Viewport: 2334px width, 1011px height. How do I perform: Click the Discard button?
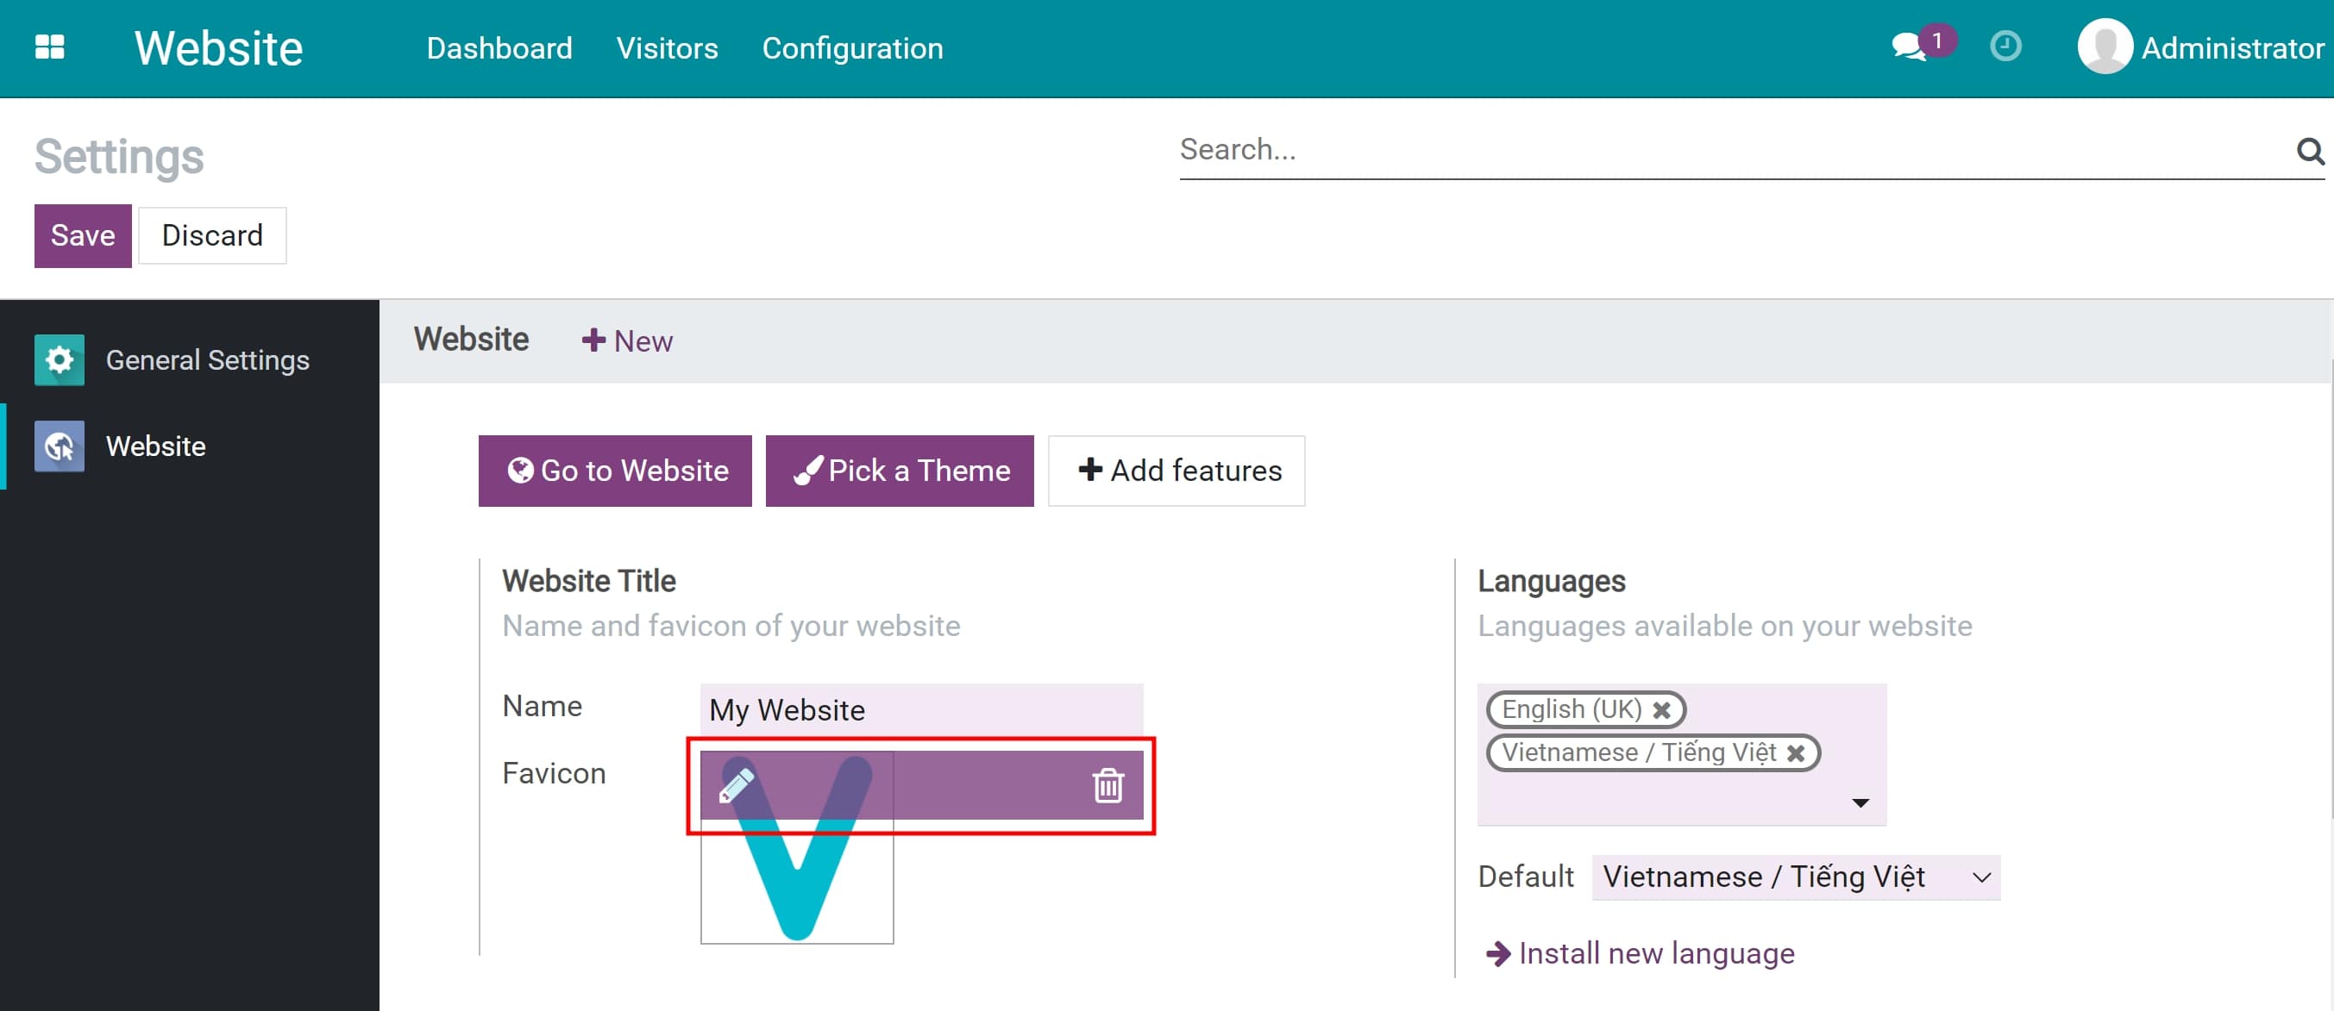[x=212, y=235]
